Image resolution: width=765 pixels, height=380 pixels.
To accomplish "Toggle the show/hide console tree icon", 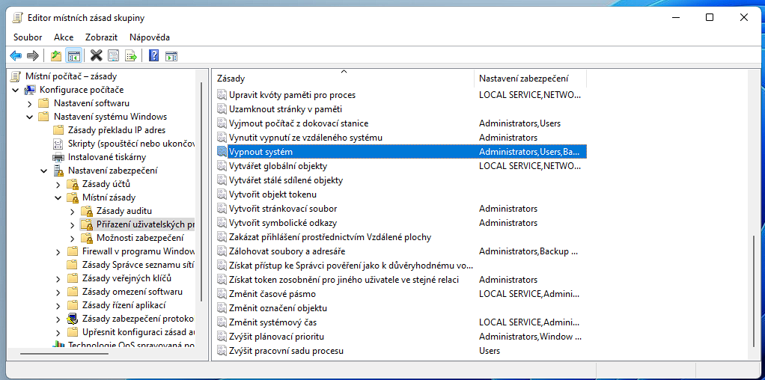I will 73,55.
